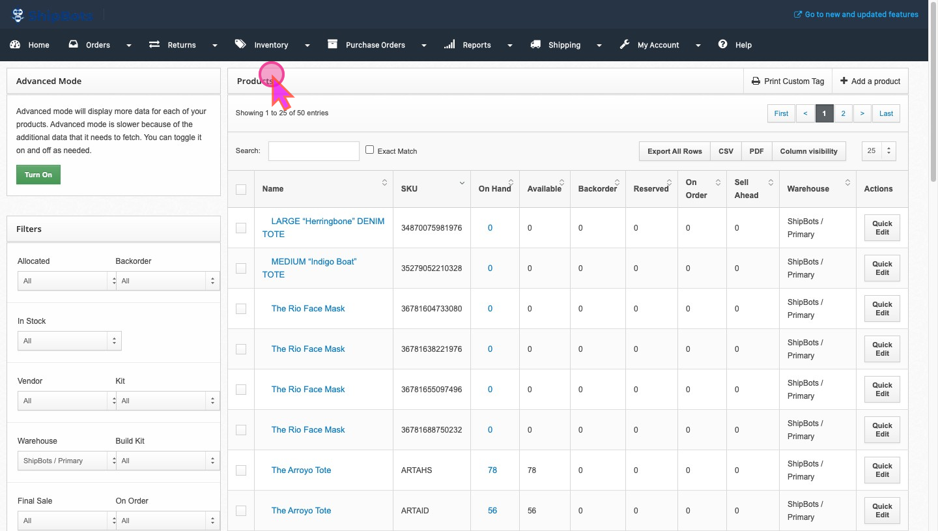Jump to Last page of results
938x531 pixels.
pyautogui.click(x=886, y=113)
